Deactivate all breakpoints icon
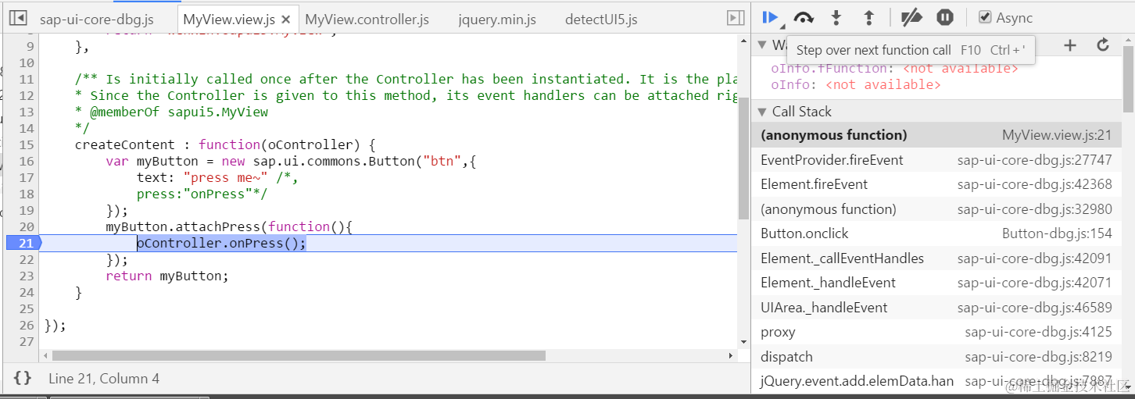 click(x=911, y=17)
